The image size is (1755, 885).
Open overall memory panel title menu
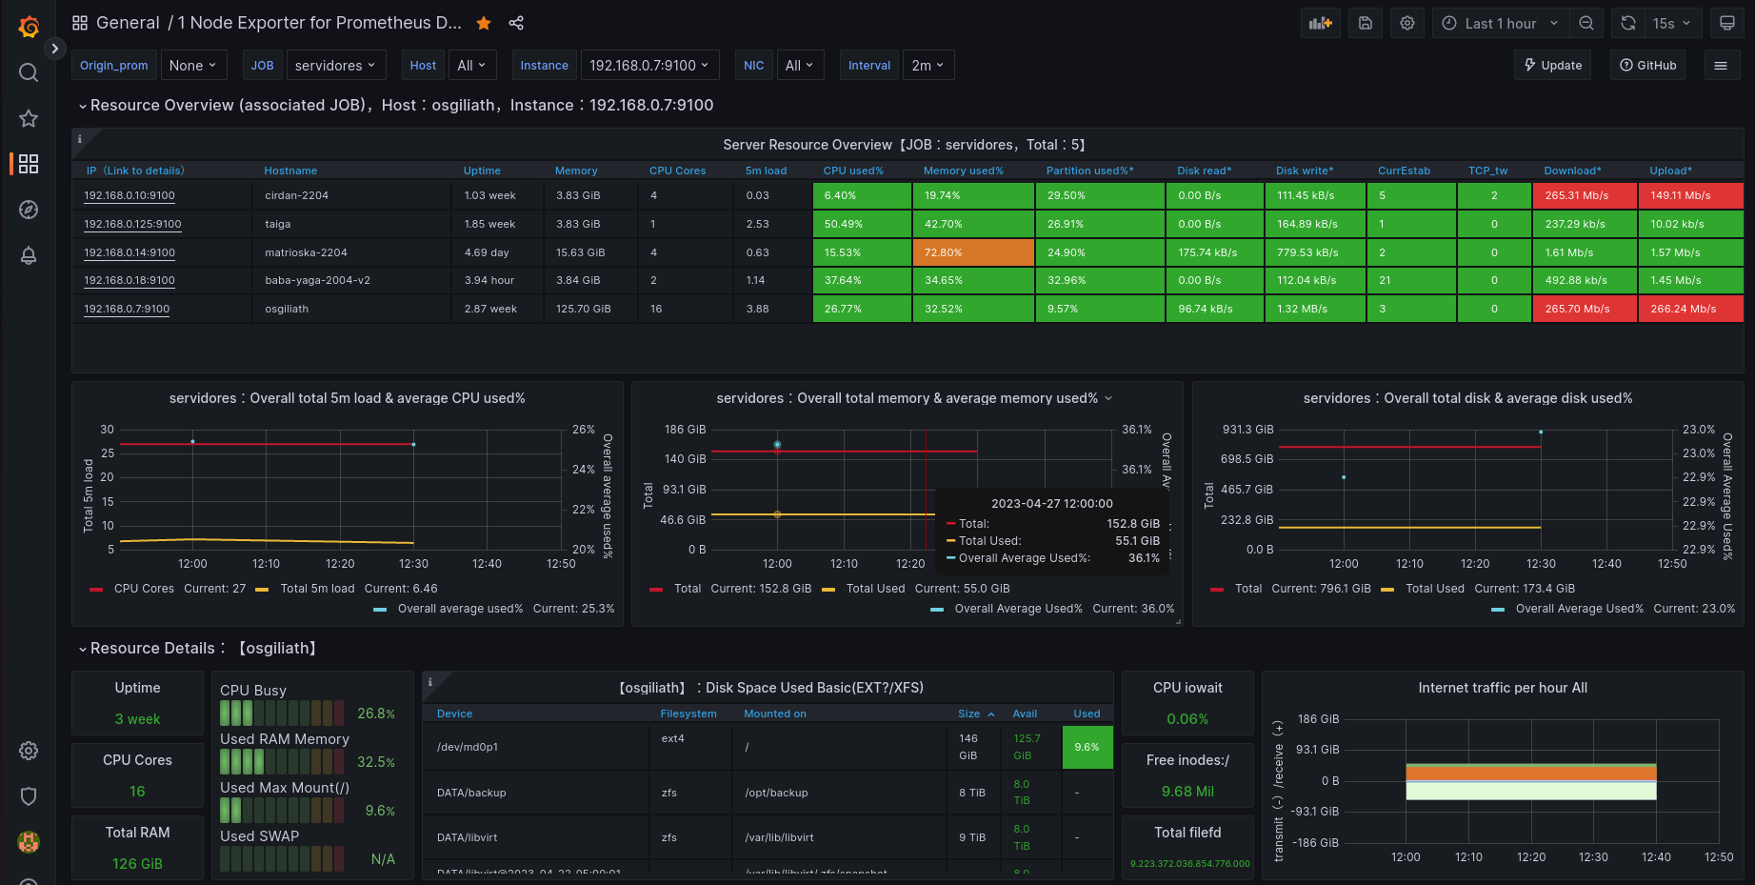(x=913, y=398)
